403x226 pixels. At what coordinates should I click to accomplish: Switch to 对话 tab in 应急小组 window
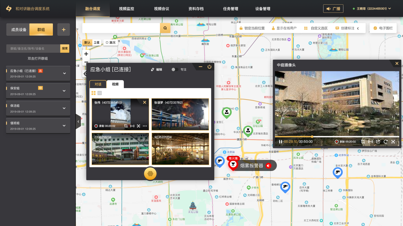(98, 84)
